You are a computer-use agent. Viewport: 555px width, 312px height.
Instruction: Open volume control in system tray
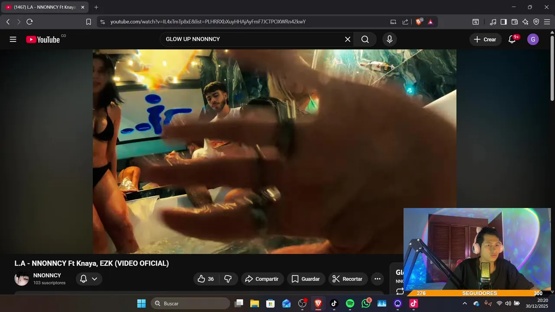tap(508, 303)
